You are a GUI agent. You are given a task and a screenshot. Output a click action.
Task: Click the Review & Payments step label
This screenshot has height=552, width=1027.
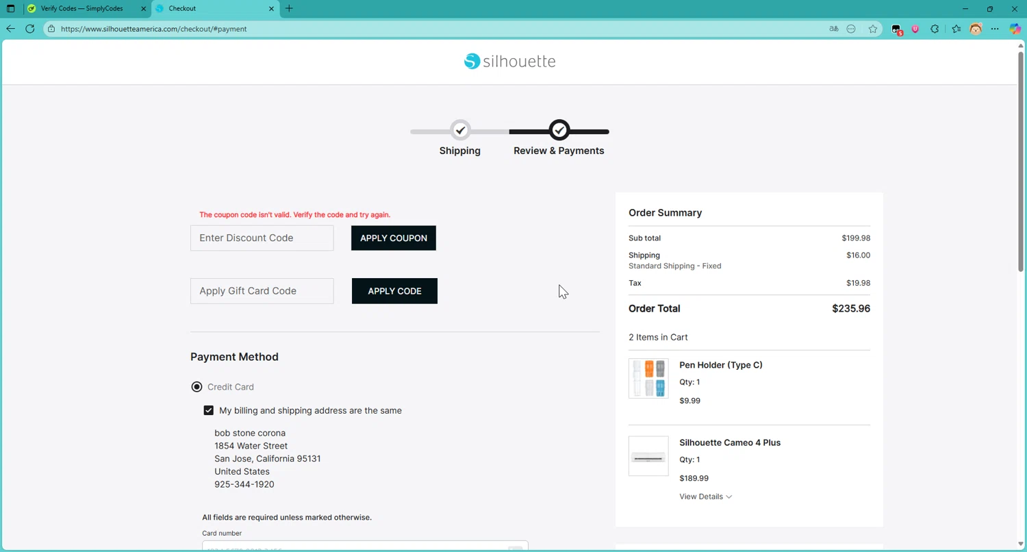click(559, 151)
